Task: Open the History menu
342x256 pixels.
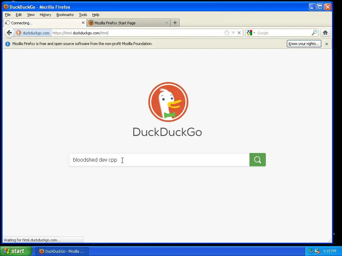Action: (x=45, y=15)
